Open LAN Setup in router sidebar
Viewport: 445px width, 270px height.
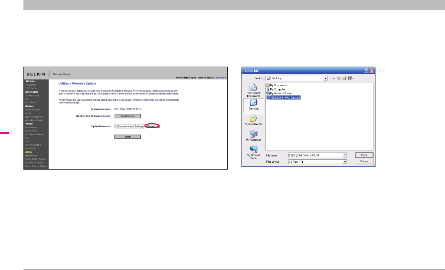pos(30,81)
